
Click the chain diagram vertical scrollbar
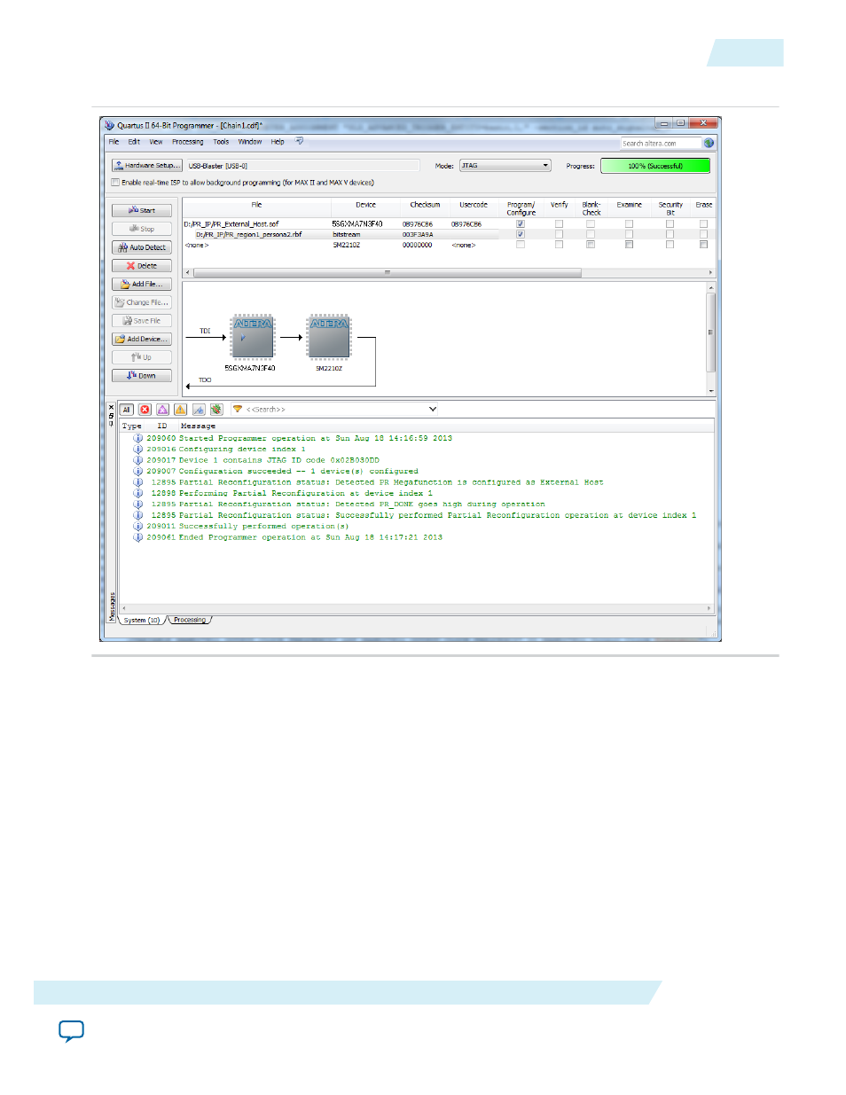pos(710,332)
